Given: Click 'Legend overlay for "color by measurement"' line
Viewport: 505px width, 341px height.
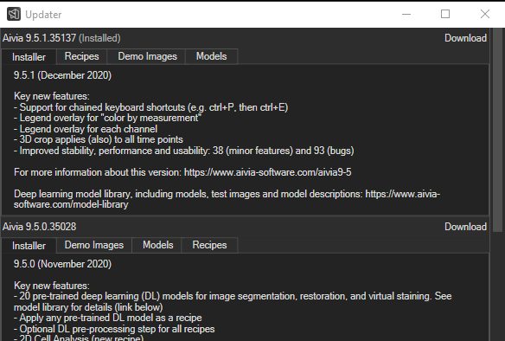Looking at the screenshot, I should (108, 118).
